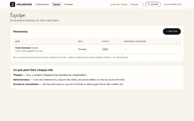Click the DERNIÈRE CONNEXION column header
The image size is (194, 121).
(x=135, y=41)
